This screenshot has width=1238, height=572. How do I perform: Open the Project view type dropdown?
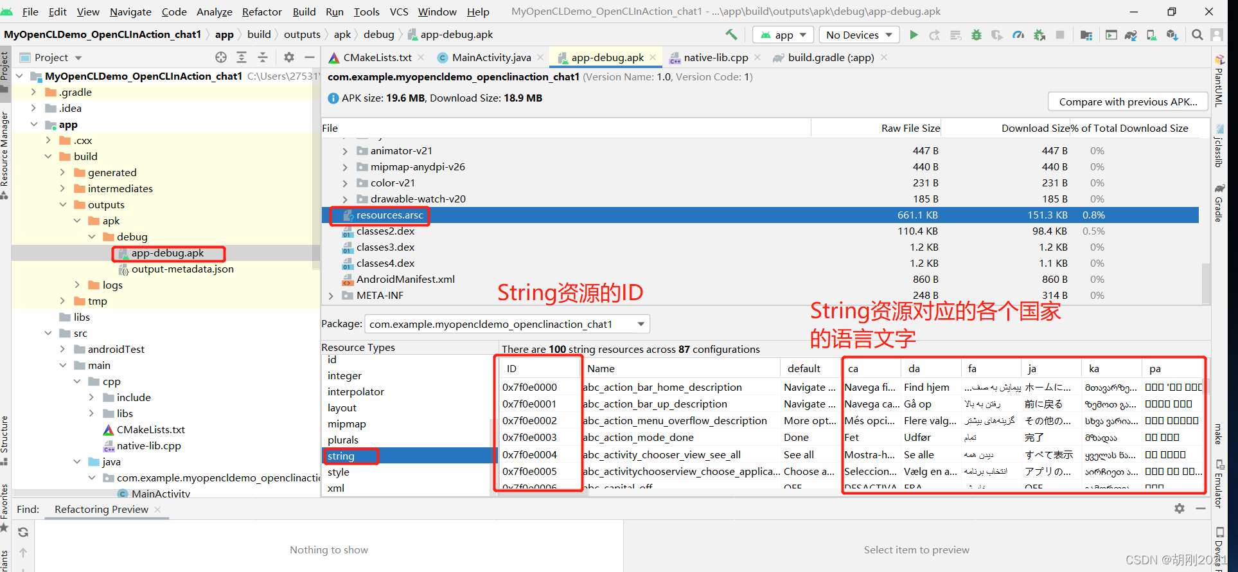click(x=79, y=58)
